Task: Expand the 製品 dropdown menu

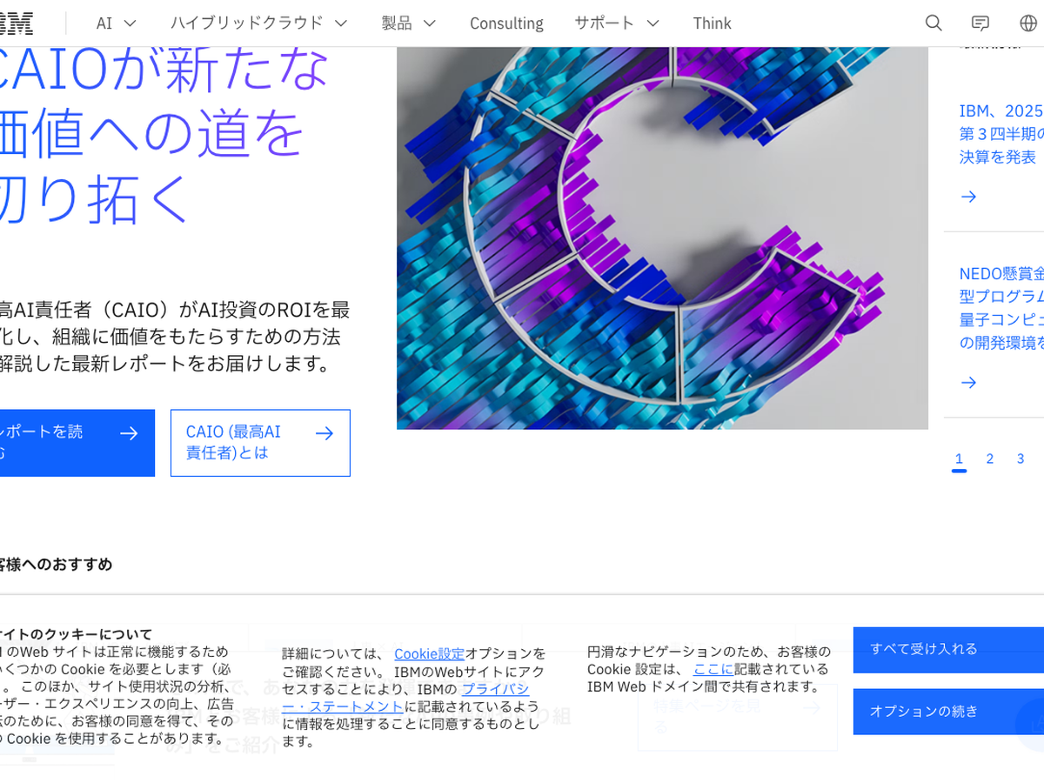Action: pos(408,23)
